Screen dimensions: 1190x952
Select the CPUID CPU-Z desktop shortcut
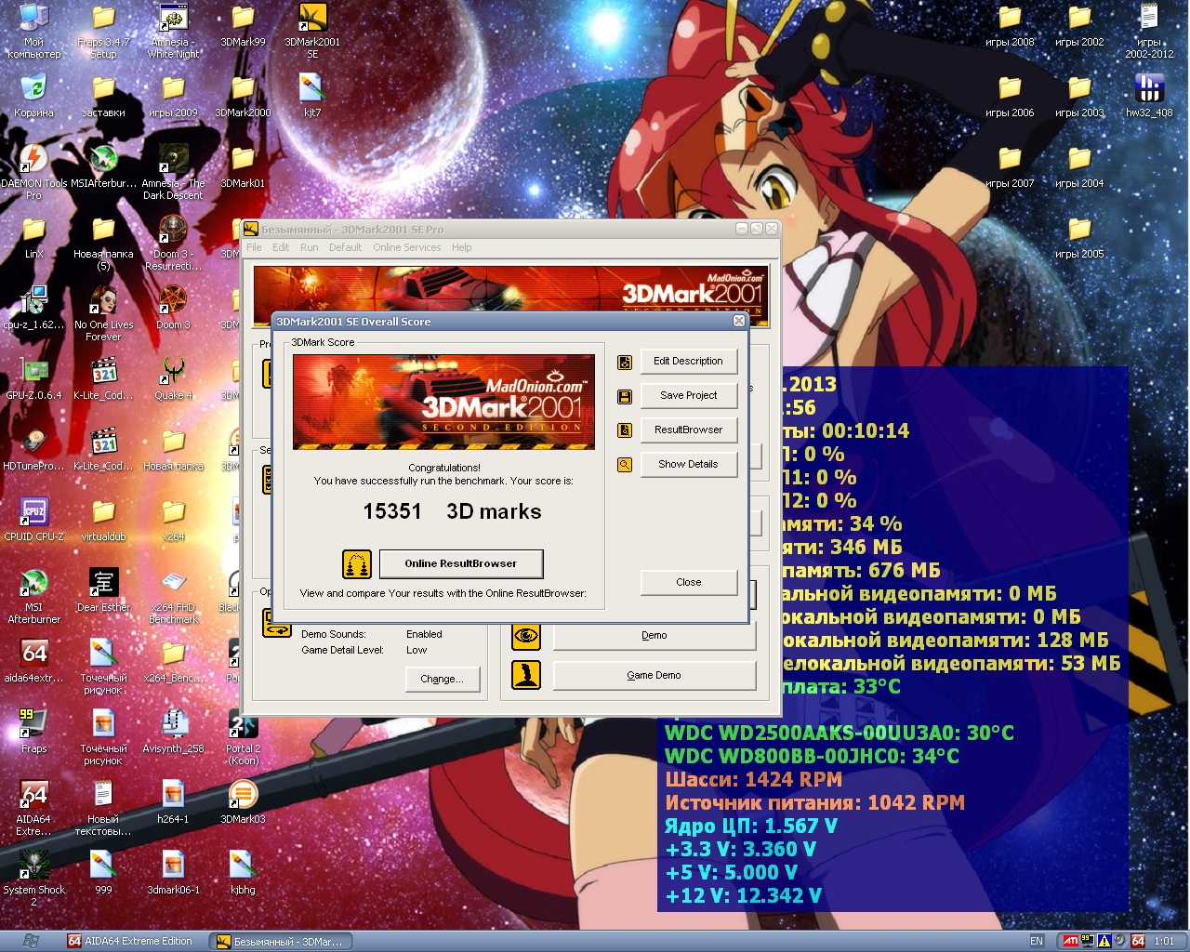tap(33, 521)
